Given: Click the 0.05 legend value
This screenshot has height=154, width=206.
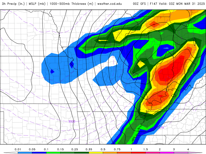Looking at the screenshot, I should 32,149.
